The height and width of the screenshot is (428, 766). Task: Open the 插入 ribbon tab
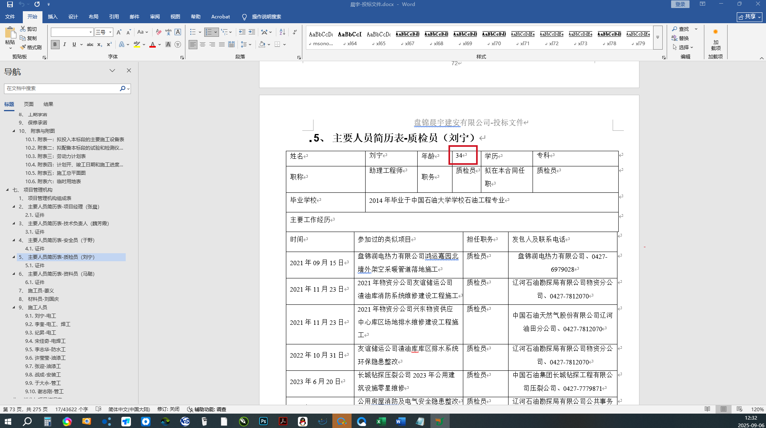tap(52, 17)
